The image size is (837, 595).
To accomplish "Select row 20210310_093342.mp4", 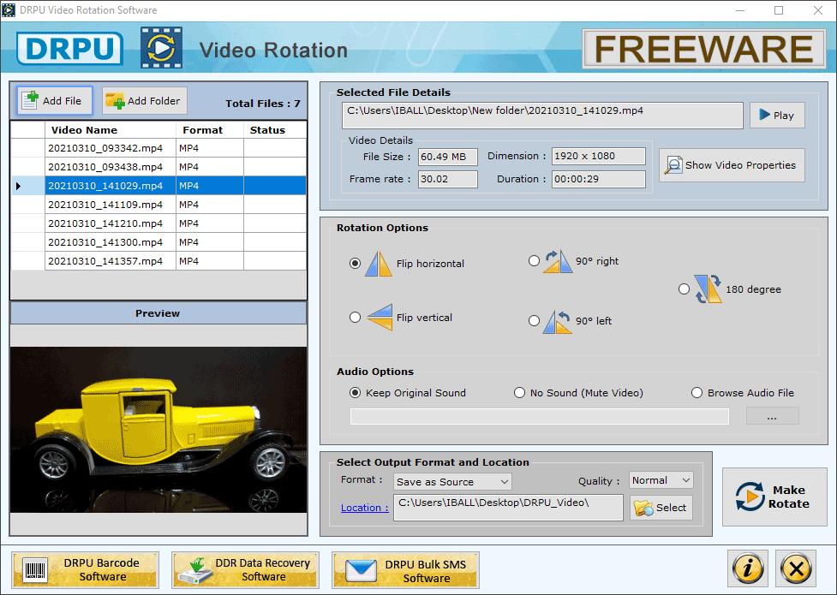I will [158, 148].
